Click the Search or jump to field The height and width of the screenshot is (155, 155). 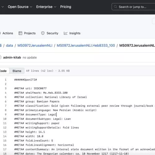pyautogui.click(x=133, y=7)
